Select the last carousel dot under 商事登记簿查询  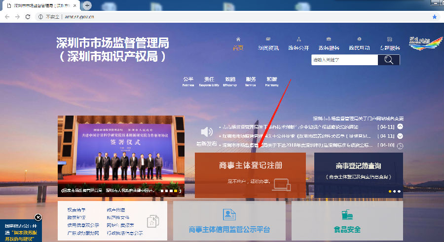pyautogui.click(x=399, y=191)
